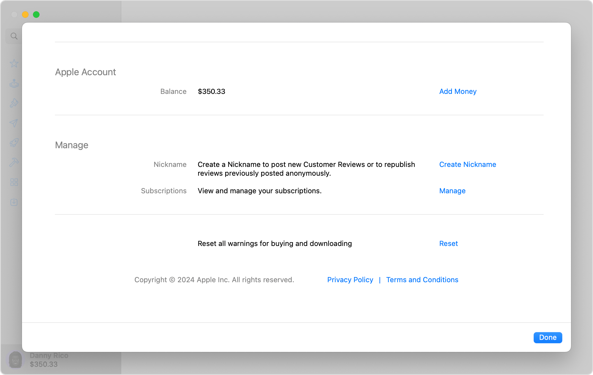This screenshot has width=593, height=375.
Task: Click Done to close dialog
Action: click(x=548, y=337)
